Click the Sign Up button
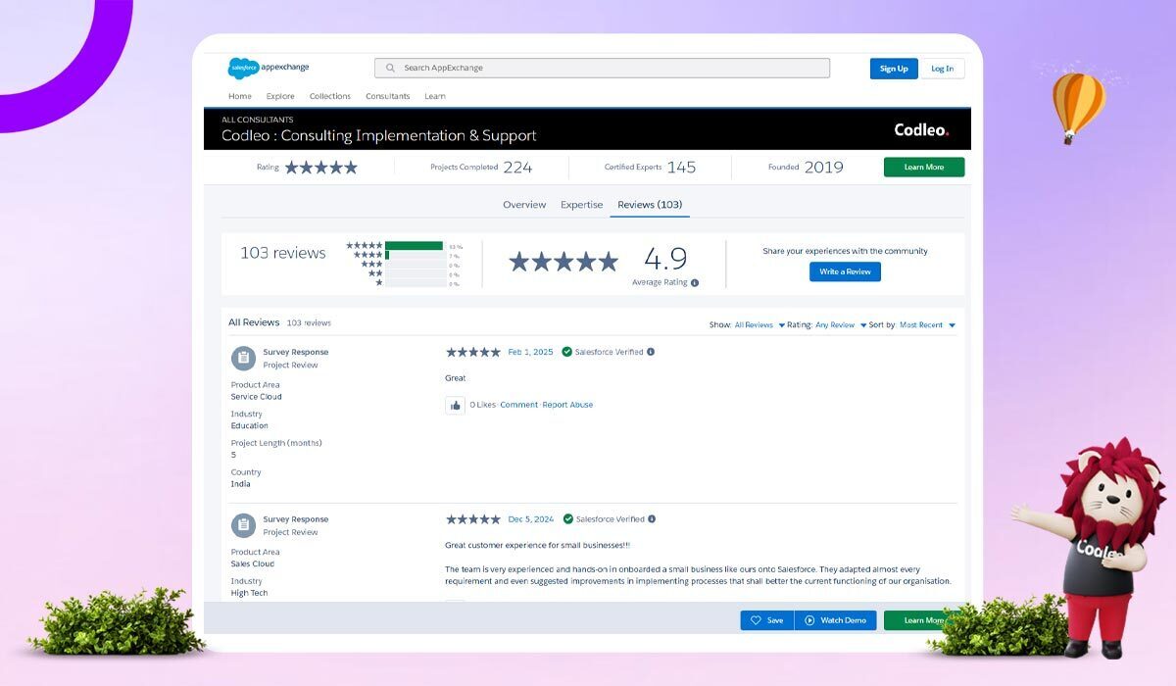The height and width of the screenshot is (686, 1176). [894, 69]
